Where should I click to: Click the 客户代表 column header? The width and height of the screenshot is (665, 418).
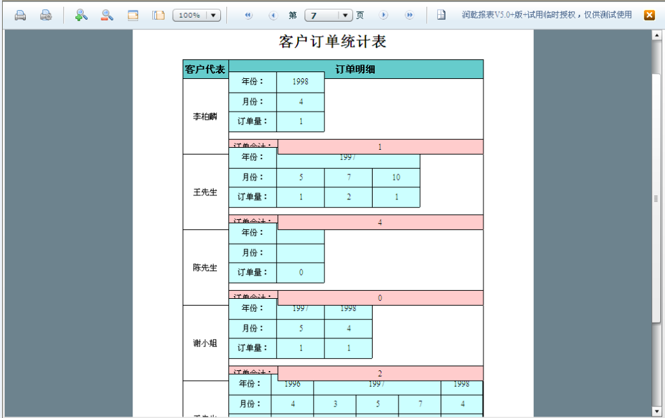[205, 69]
